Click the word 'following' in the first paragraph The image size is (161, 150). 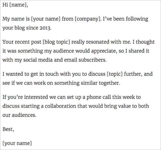click(x=137, y=19)
